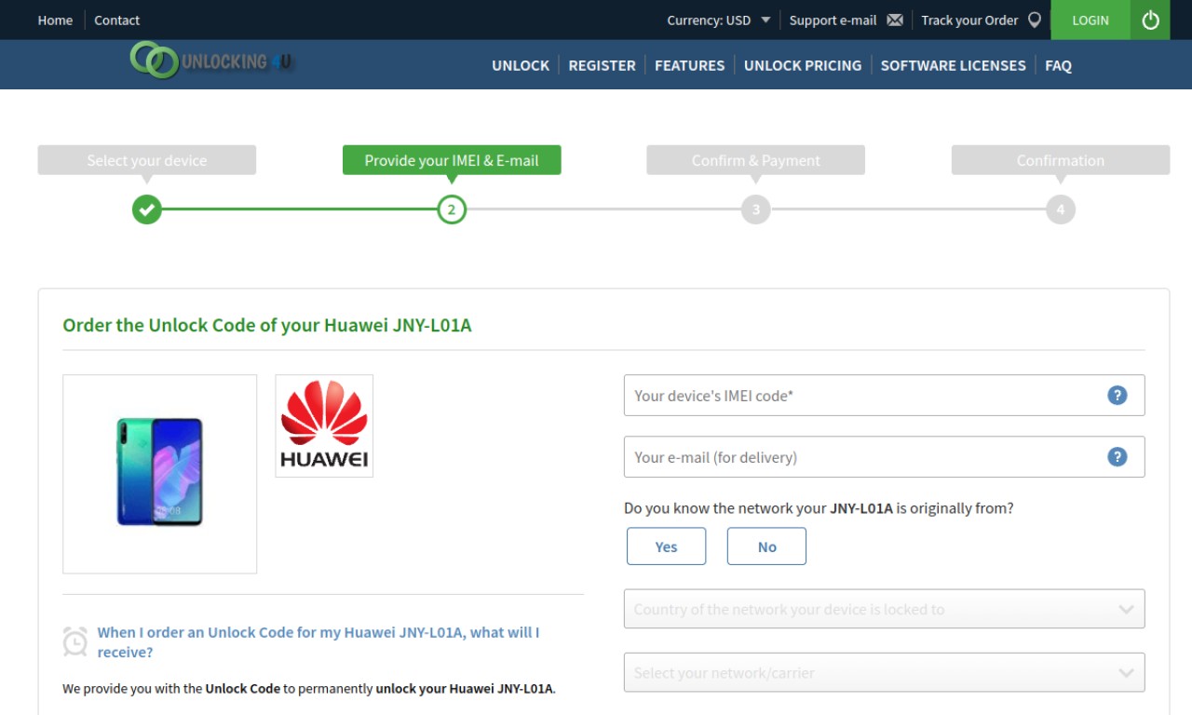Screen dimensions: 1192x715
Task: Expand the Select your network/carrier dropdown
Action: point(884,672)
